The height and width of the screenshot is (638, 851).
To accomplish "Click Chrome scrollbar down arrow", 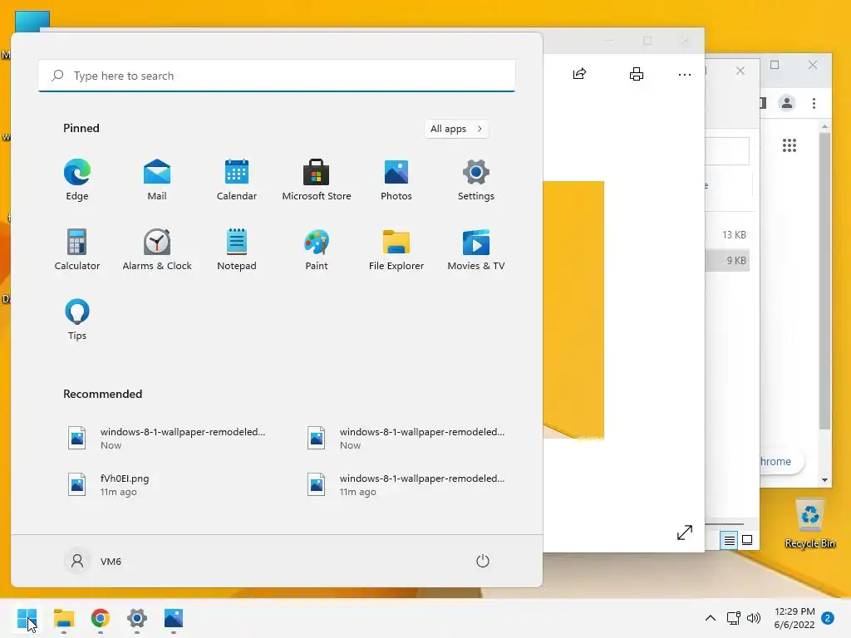I will (824, 479).
